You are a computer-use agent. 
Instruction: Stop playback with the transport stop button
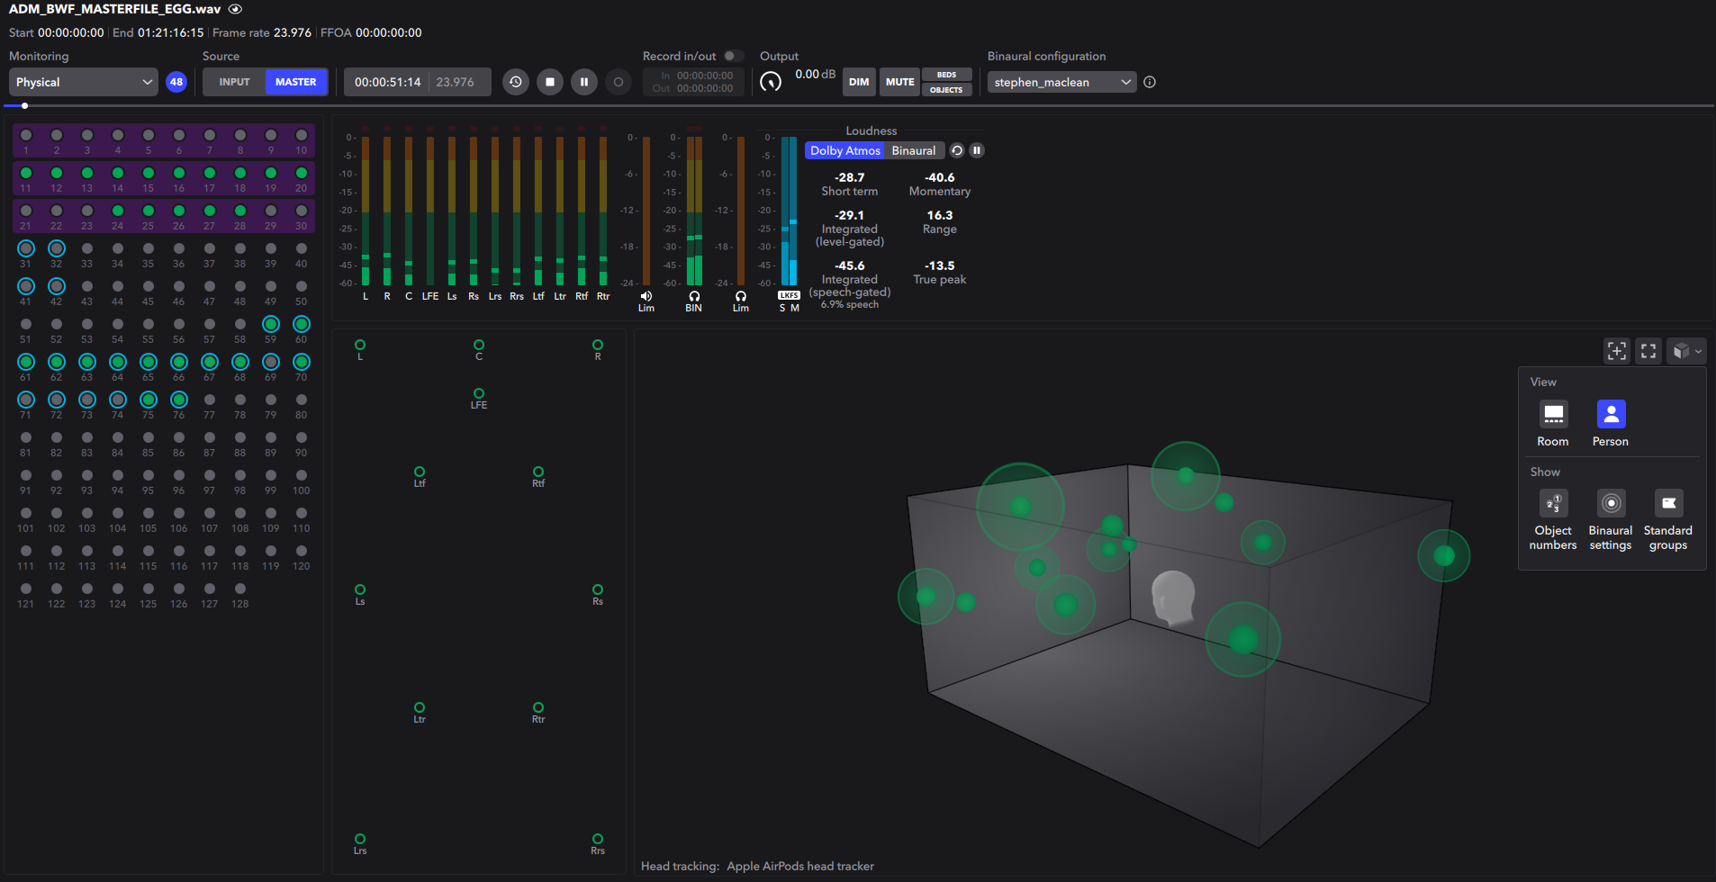550,82
